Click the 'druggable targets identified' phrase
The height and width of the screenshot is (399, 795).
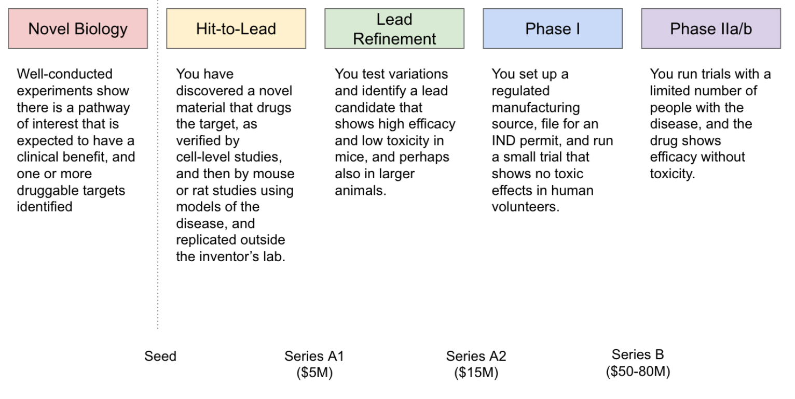click(71, 198)
